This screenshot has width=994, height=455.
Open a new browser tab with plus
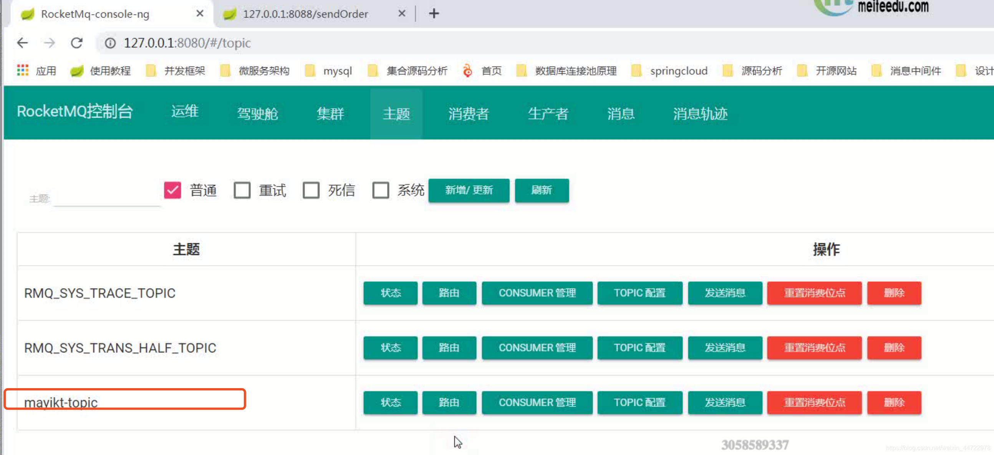[x=434, y=13]
